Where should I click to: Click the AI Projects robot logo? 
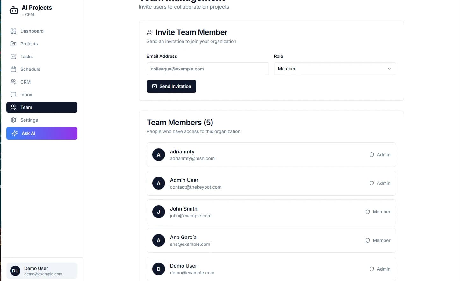(x=14, y=10)
